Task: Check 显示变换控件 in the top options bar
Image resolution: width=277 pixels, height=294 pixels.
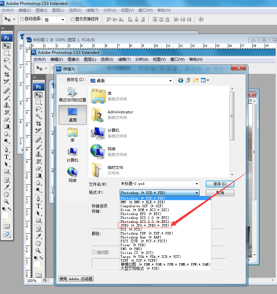Action: tap(73, 19)
